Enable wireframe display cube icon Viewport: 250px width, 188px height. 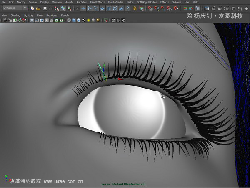69,20
